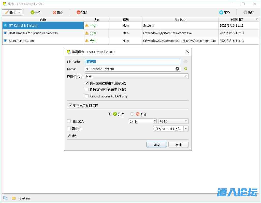The height and width of the screenshot is (203, 261).
Task: Confirm the dialog with 确定 button
Action: (x=156, y=145)
